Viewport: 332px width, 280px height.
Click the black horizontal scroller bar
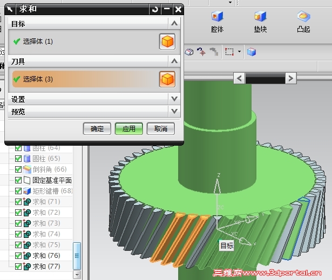265,79
